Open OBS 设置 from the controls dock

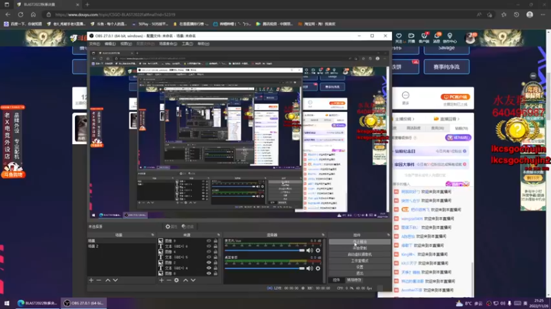coord(360,267)
